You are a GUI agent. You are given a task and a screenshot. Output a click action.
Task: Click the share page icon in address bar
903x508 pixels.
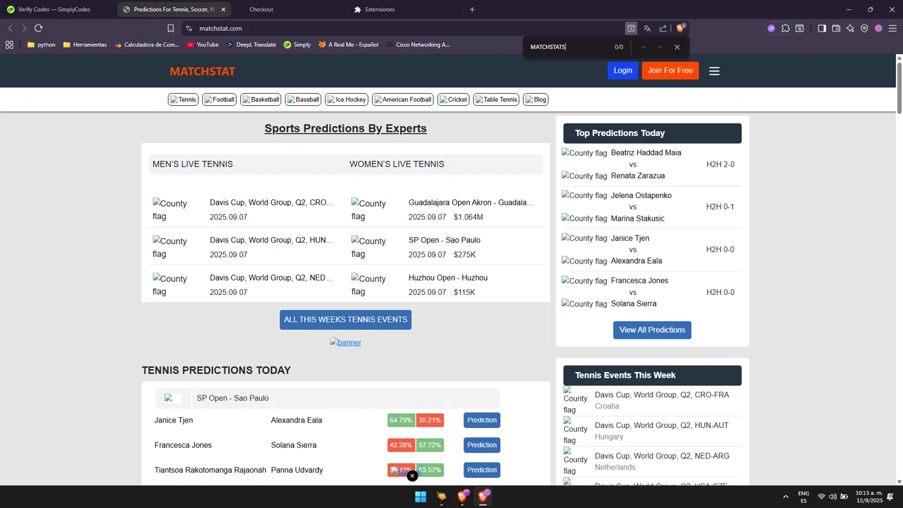coord(663,28)
